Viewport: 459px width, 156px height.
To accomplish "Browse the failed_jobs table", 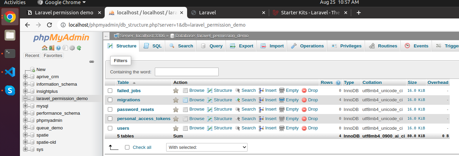I will click(x=194, y=90).
